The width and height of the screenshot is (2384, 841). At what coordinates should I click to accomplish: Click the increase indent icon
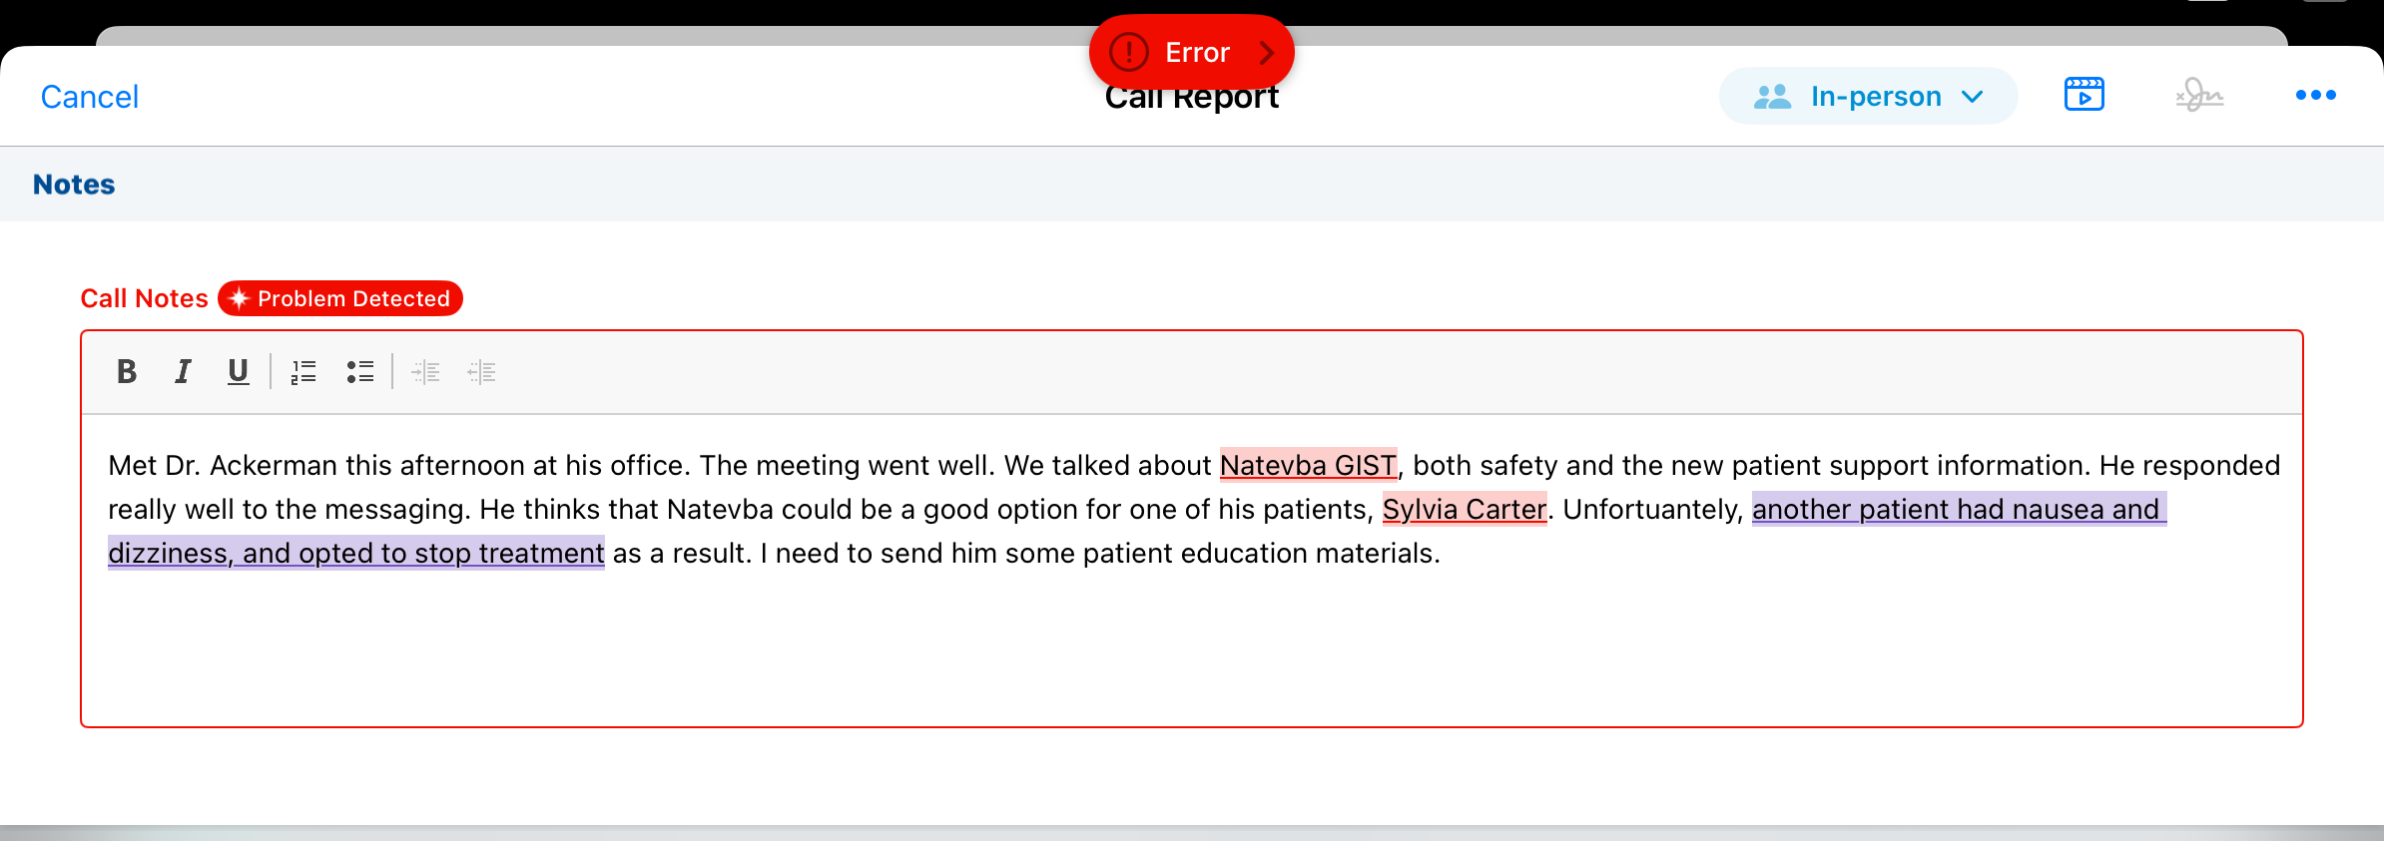[x=481, y=372]
